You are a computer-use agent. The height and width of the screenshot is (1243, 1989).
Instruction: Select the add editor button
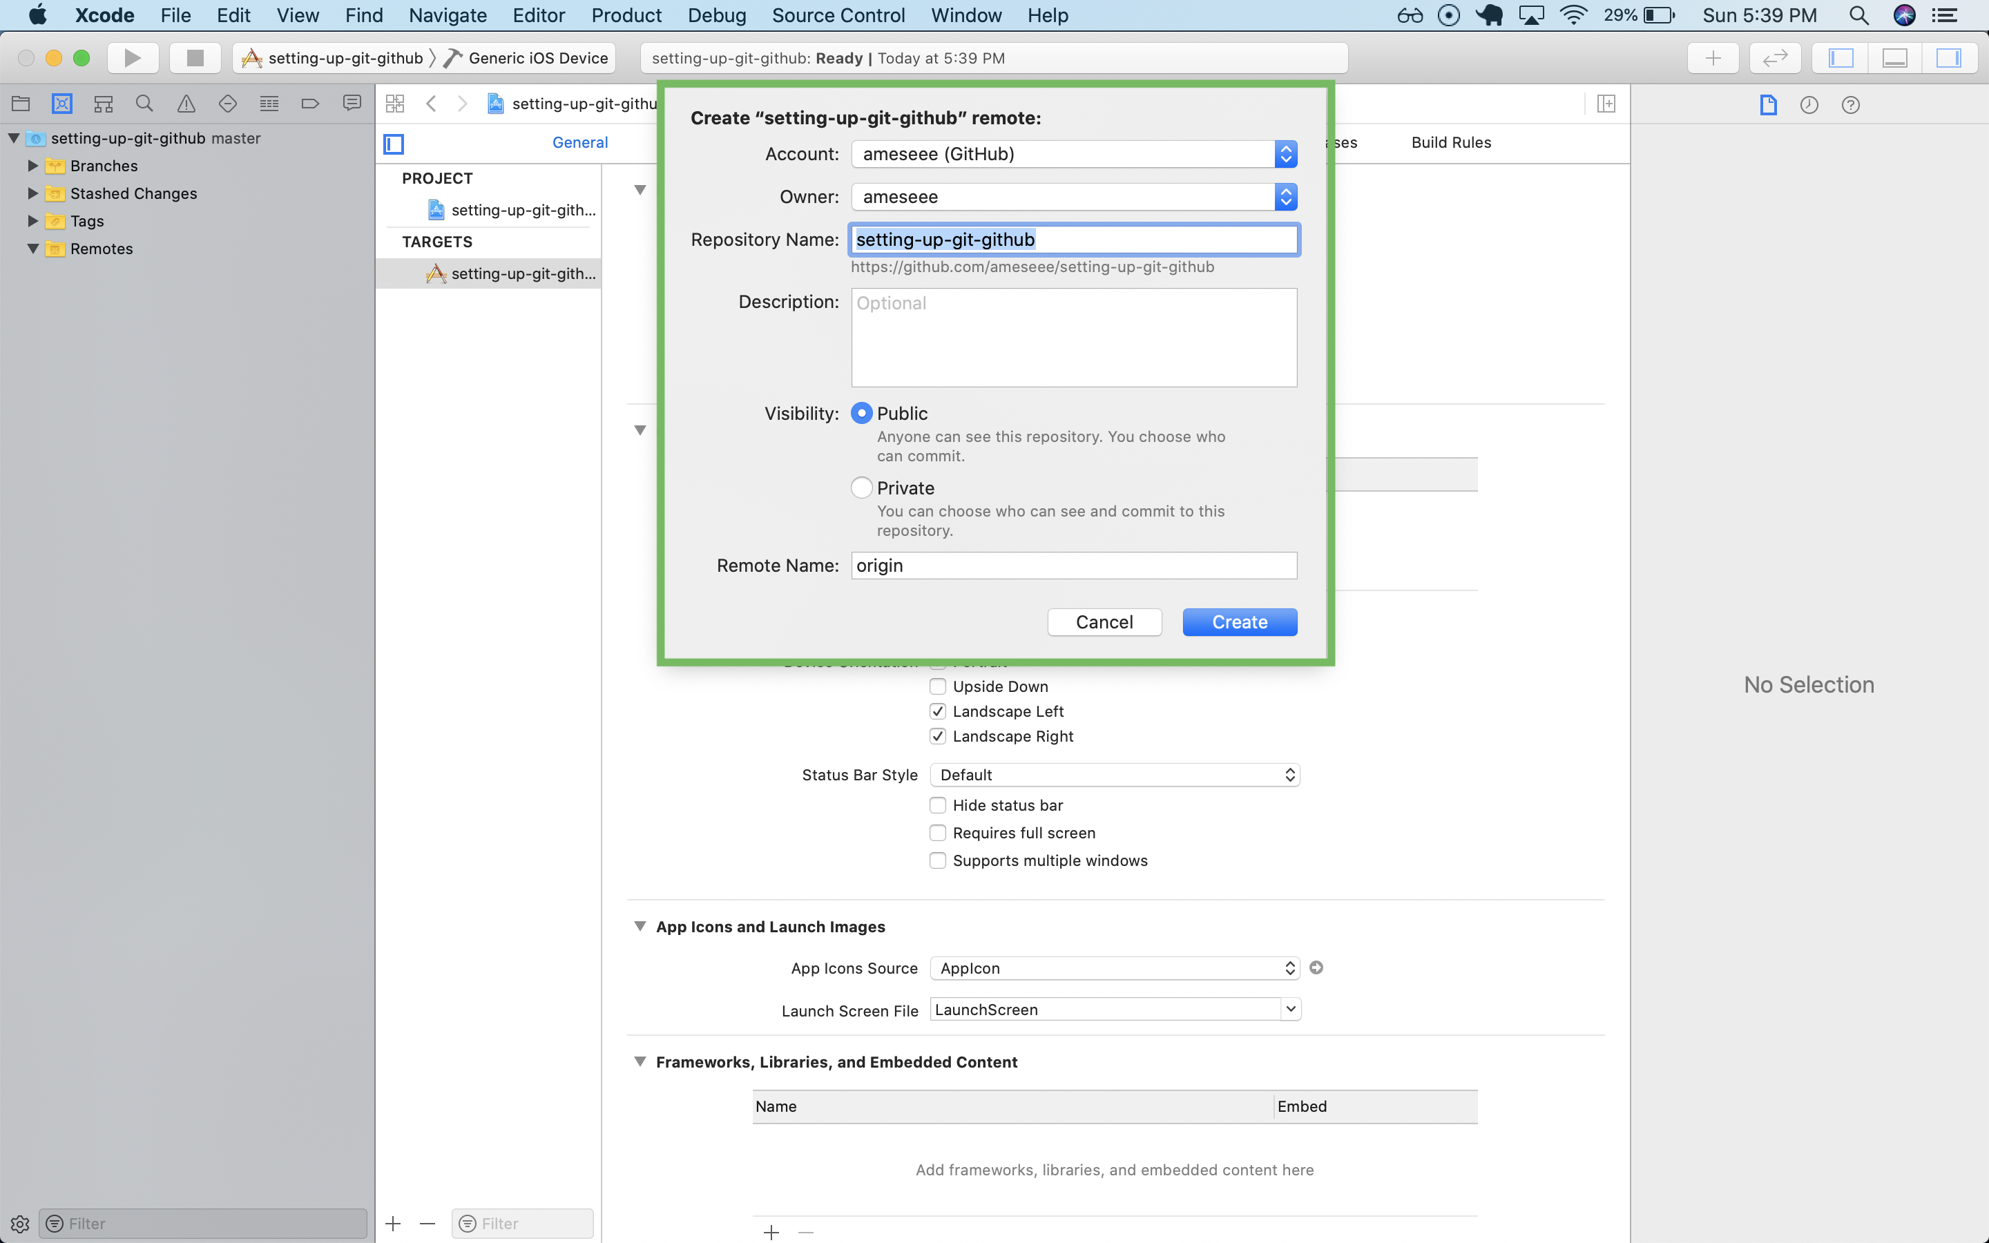(x=1713, y=57)
